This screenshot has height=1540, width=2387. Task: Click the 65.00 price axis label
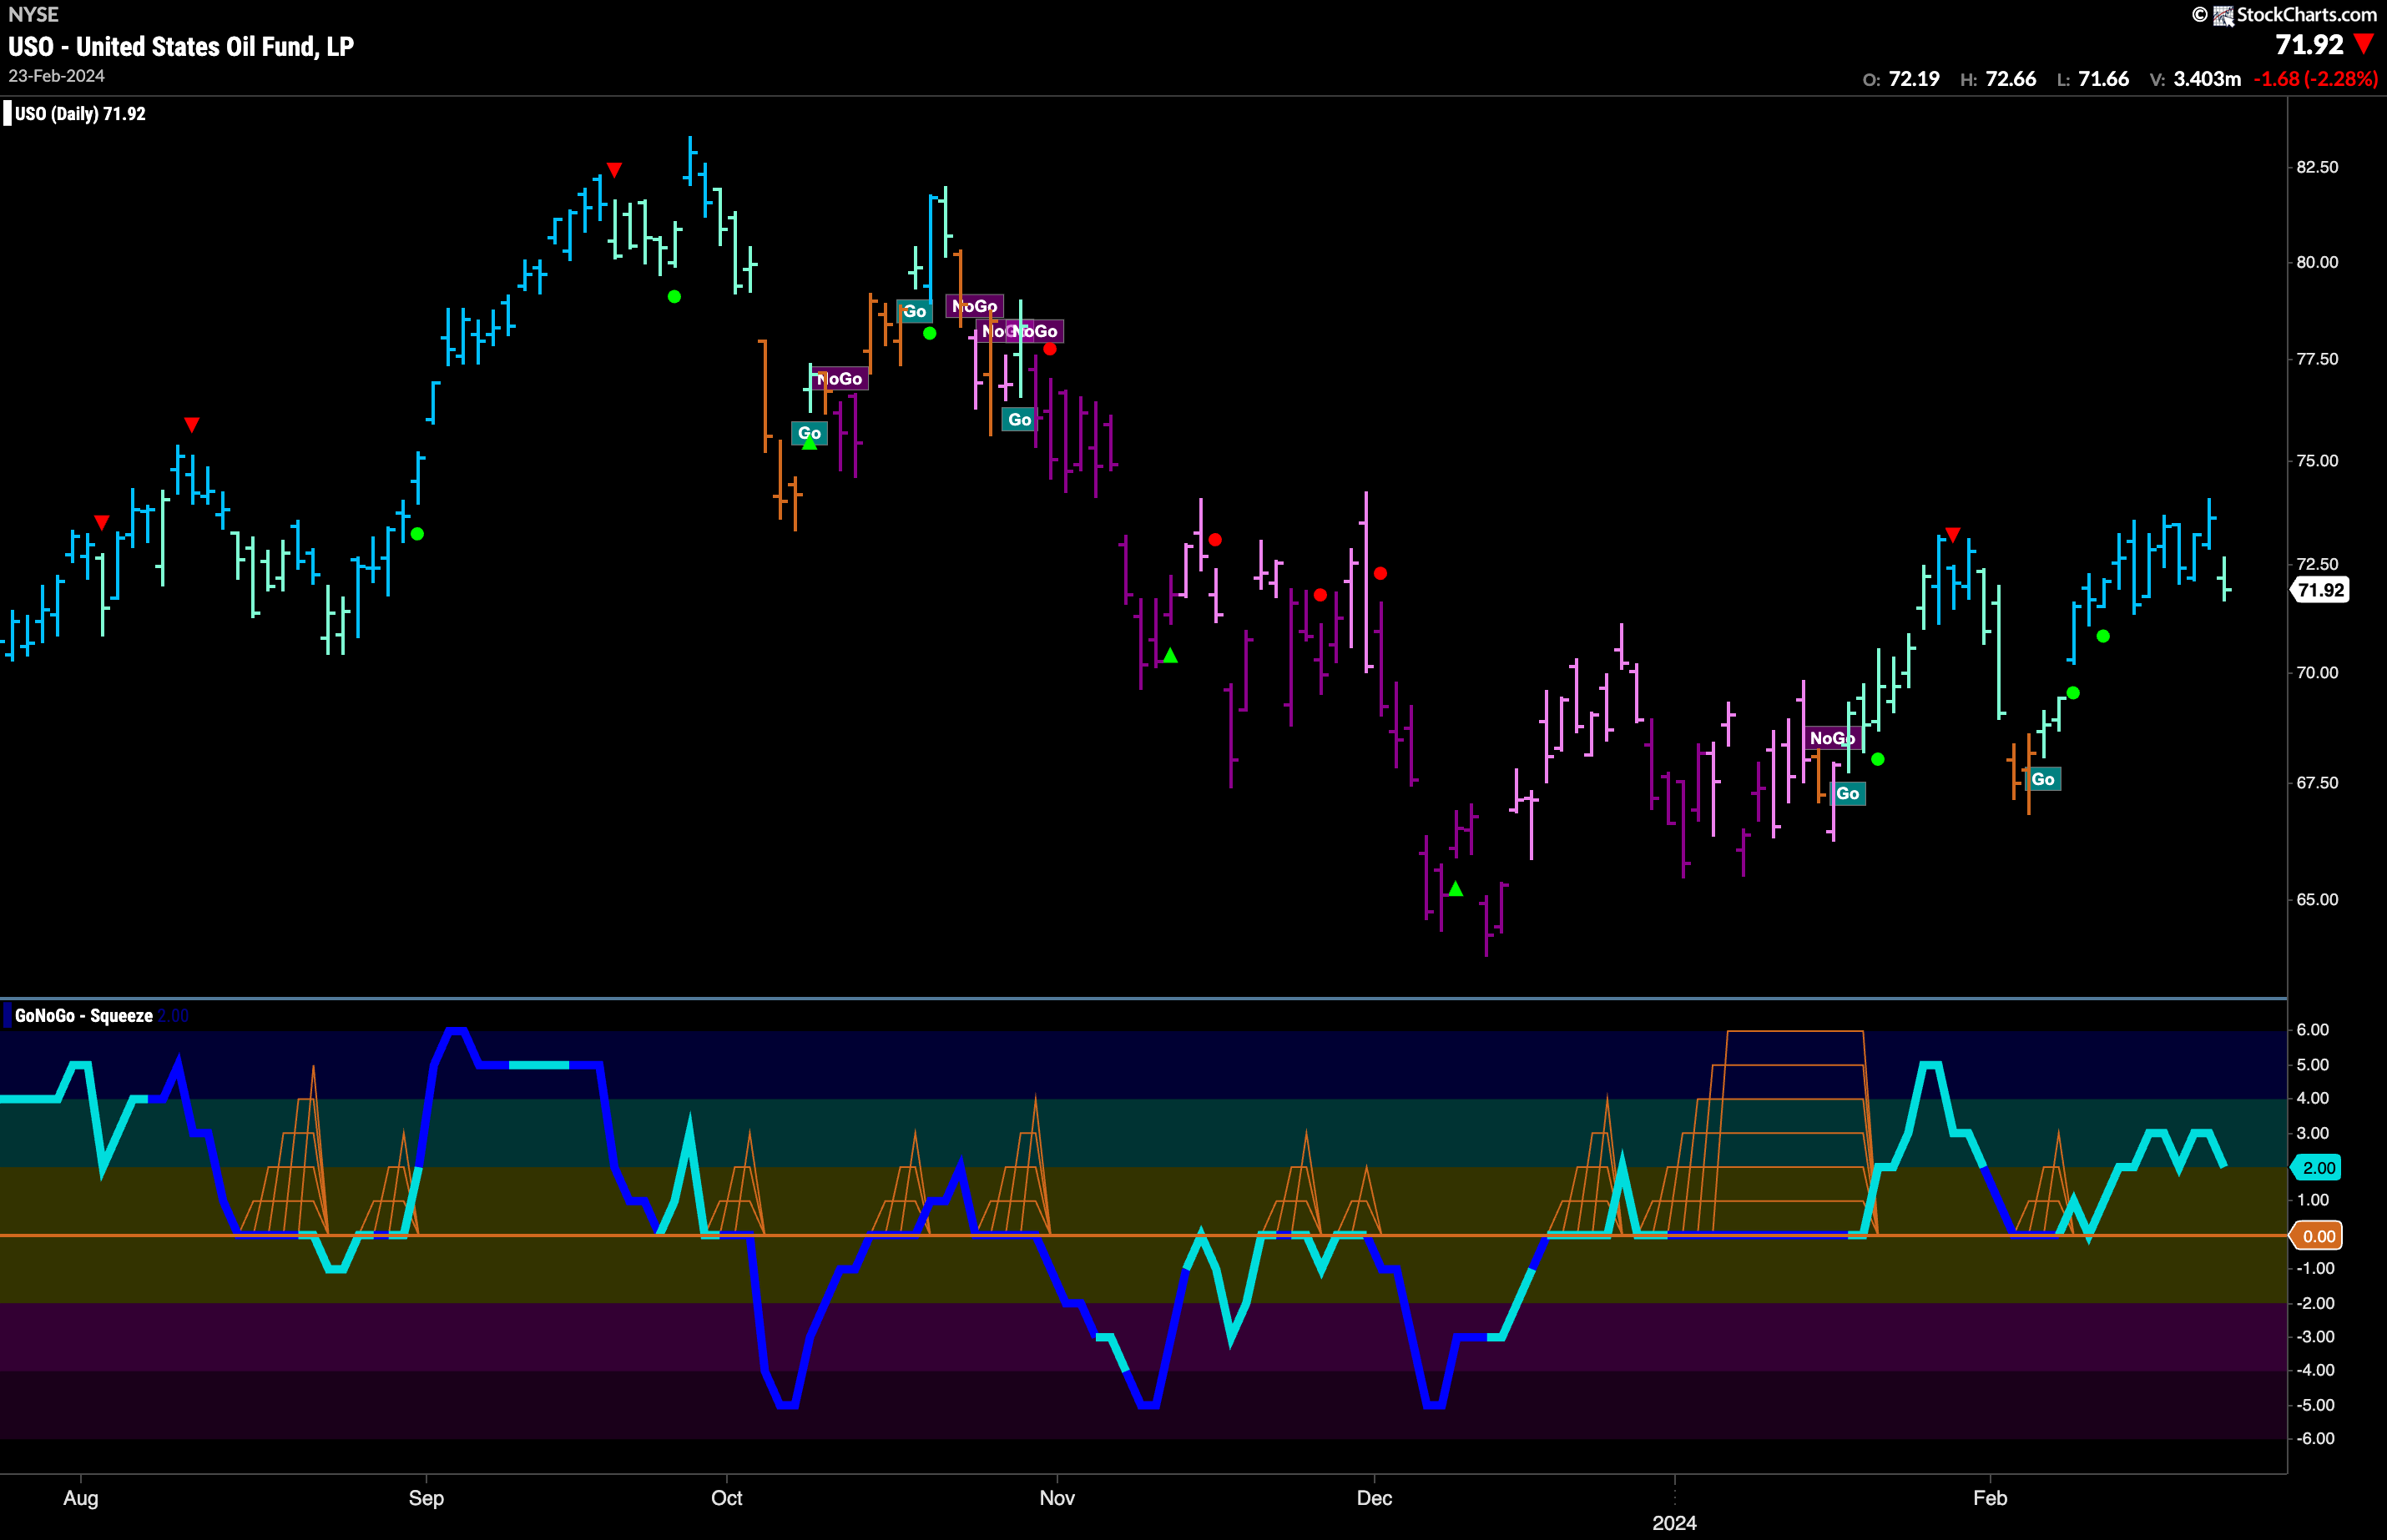[x=2317, y=900]
